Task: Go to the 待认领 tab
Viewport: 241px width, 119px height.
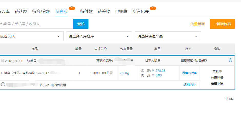Action: 21,12
